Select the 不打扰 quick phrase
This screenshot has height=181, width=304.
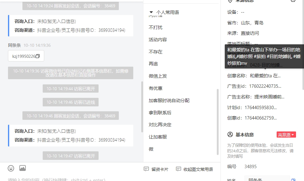point(155,28)
